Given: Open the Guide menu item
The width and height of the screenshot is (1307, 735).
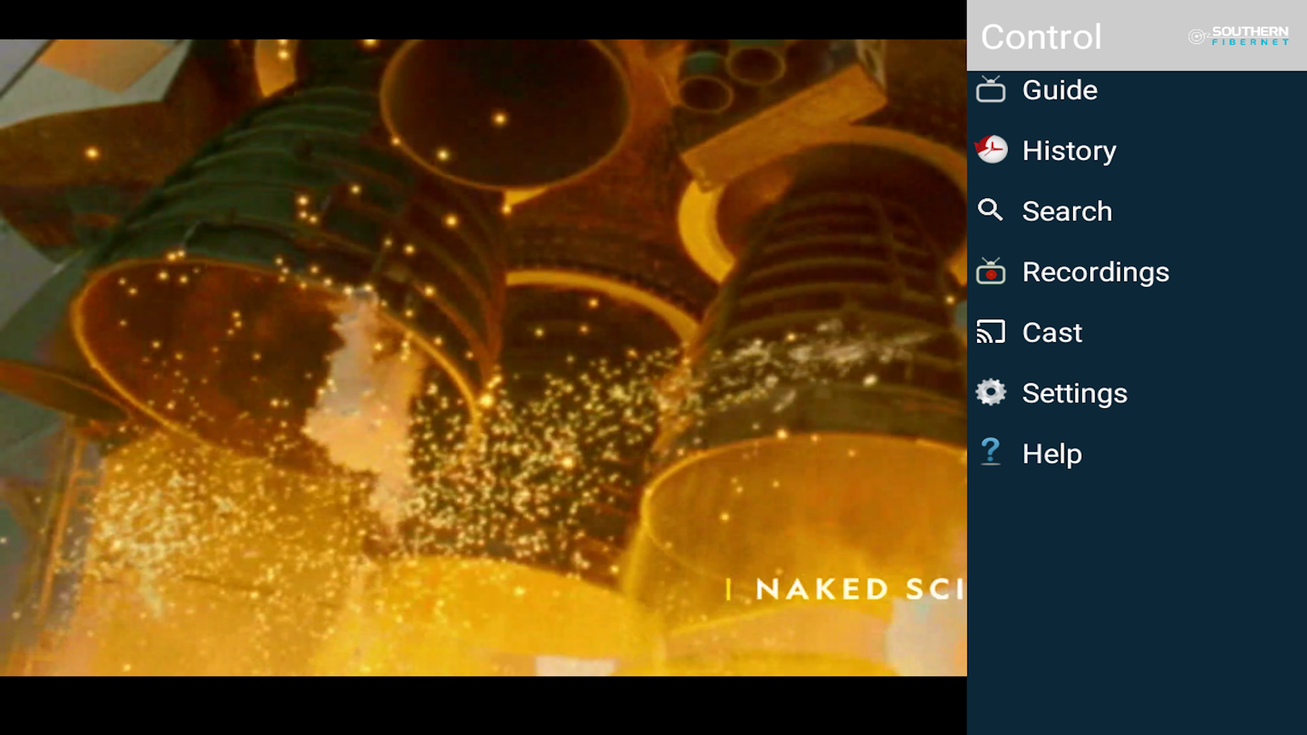Looking at the screenshot, I should (1060, 90).
